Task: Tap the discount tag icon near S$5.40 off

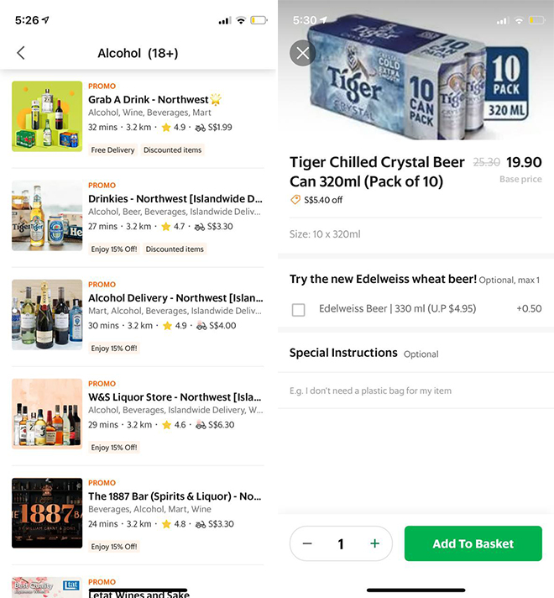Action: (295, 200)
